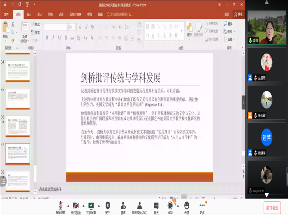Click the 更多 more options icon
Viewport: 288px width, 216px height.
(202, 206)
